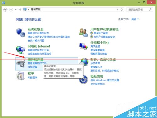The image size is (157, 118).
Task: Click 查找并解决问题 link
Action: pyautogui.click(x=36, y=41)
